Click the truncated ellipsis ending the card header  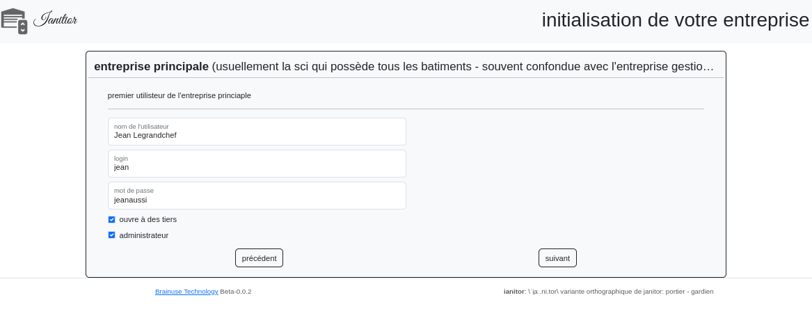tap(708, 67)
